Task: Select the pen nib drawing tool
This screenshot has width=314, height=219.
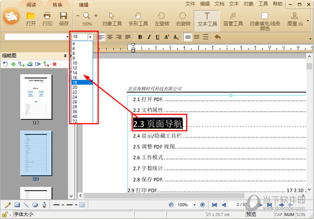Action: 45,205
